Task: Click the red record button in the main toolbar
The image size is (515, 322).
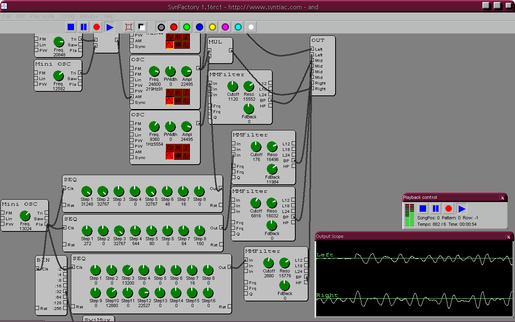Action: (x=97, y=27)
